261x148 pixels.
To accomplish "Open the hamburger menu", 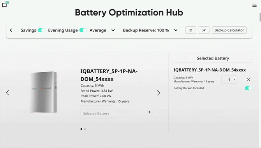I will coord(254,5).
